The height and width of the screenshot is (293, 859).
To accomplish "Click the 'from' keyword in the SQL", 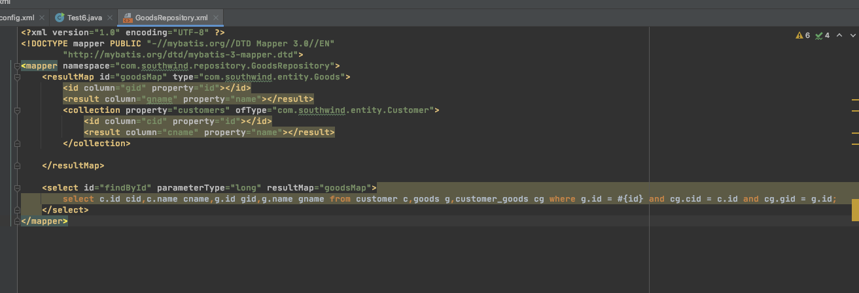I will point(340,199).
